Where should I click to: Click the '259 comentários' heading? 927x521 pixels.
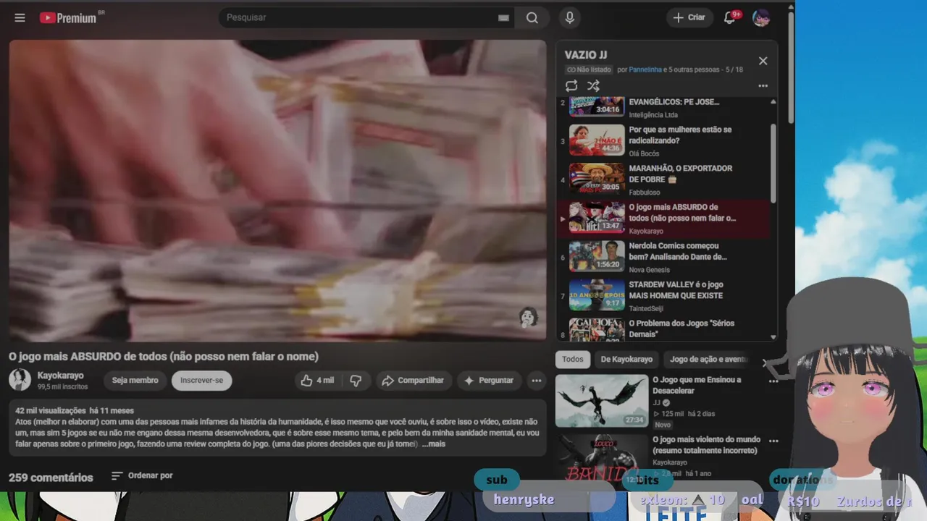[x=51, y=478]
